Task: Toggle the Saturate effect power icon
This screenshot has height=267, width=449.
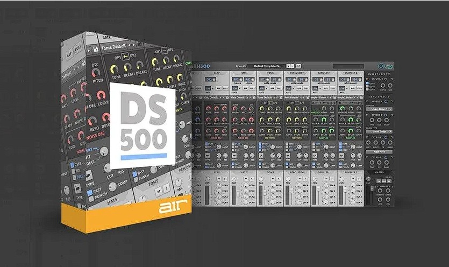Action: click(386, 79)
